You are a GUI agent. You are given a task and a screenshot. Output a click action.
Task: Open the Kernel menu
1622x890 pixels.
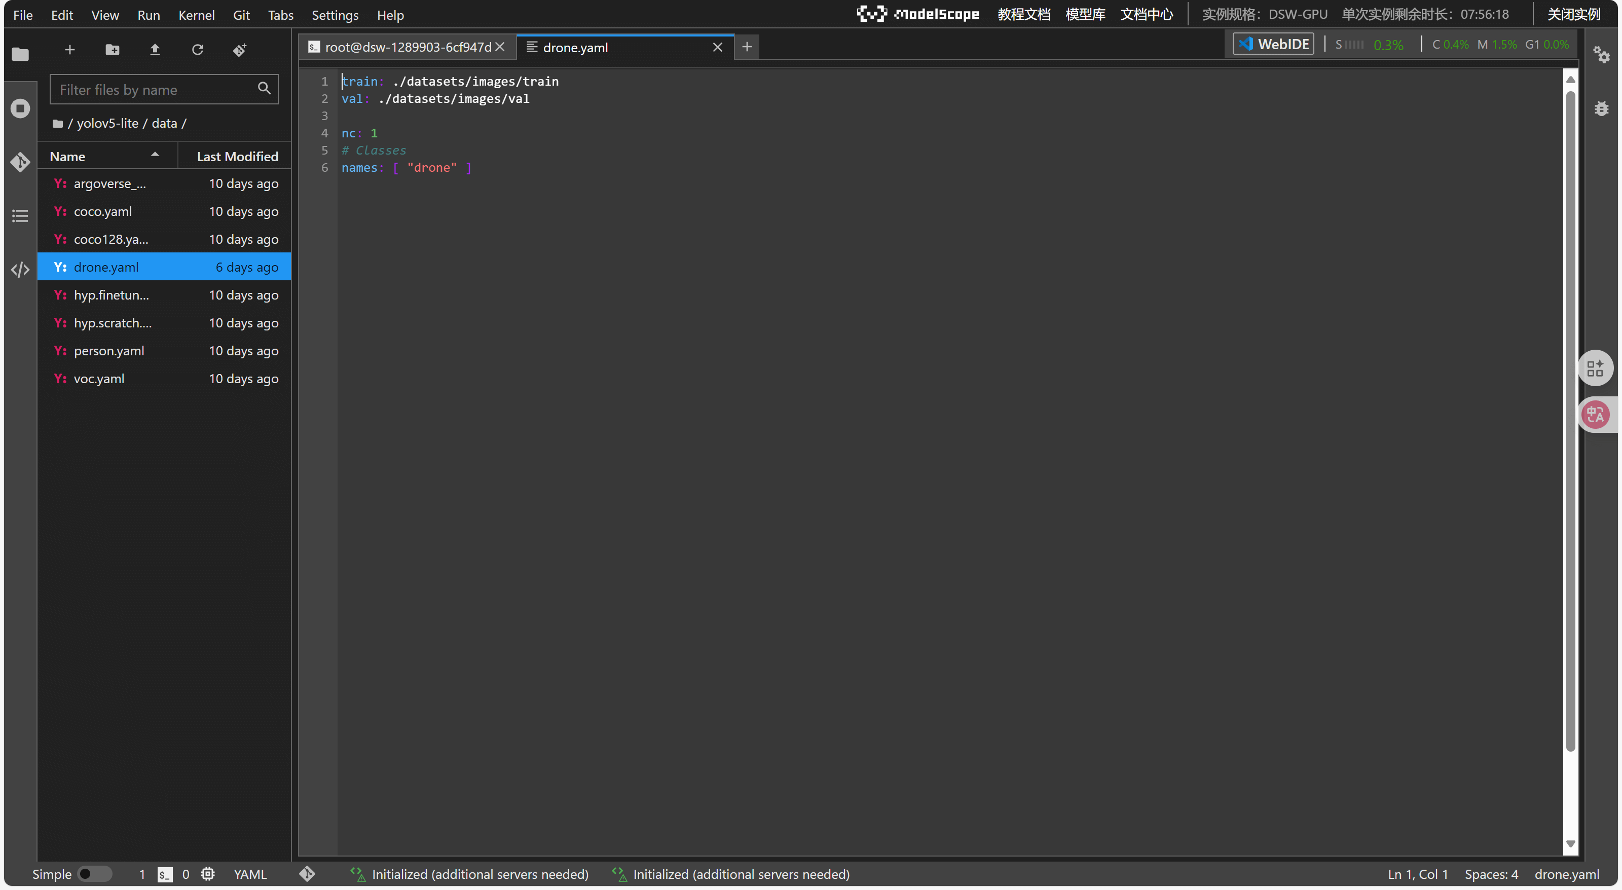(x=196, y=15)
